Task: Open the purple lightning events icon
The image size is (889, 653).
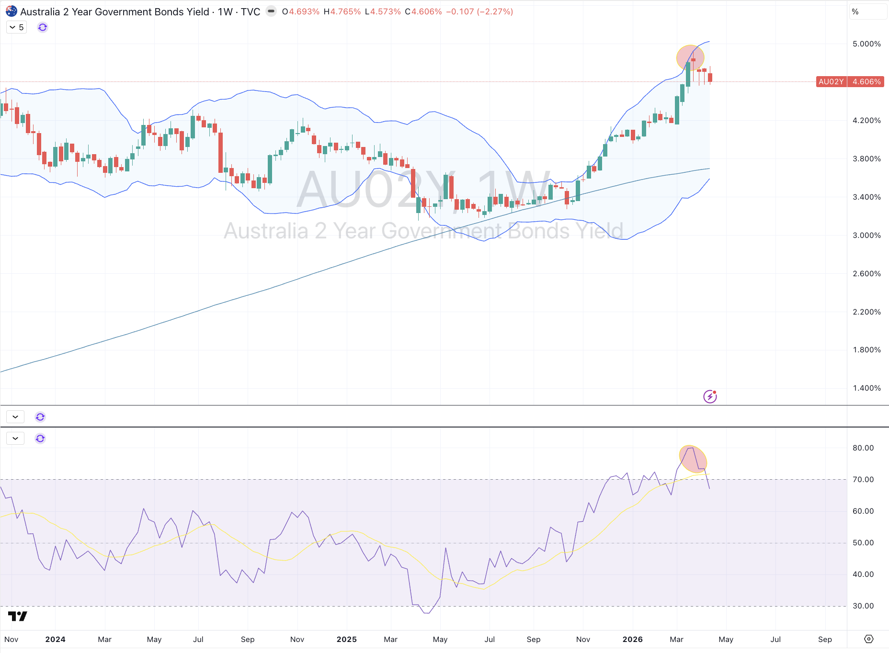Action: click(710, 396)
